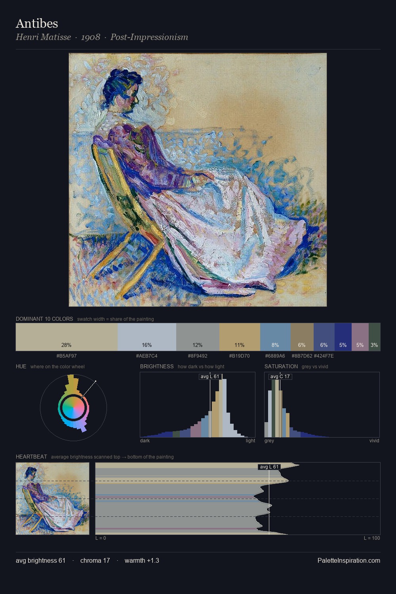Click the hex label #B5AF97
Screen dimensions: 396x594
pos(67,356)
